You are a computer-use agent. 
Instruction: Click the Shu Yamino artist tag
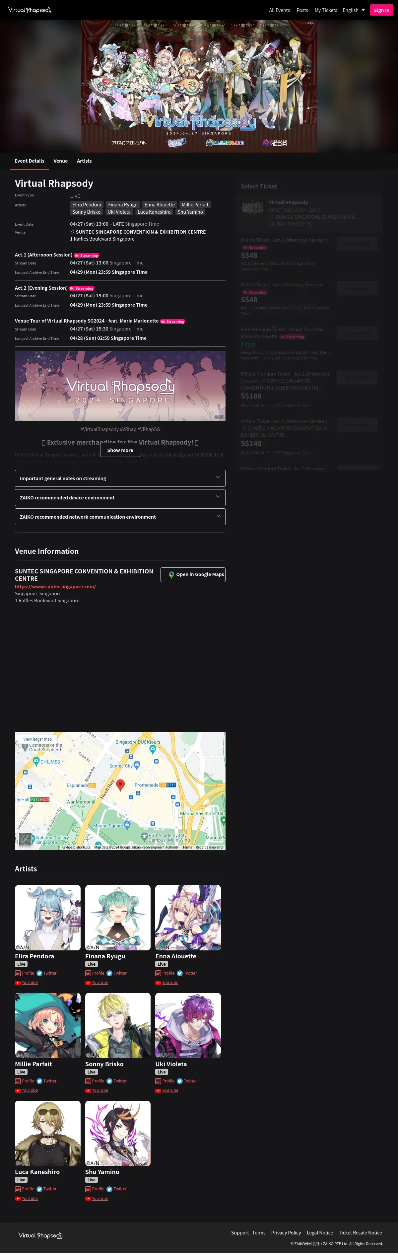190,212
